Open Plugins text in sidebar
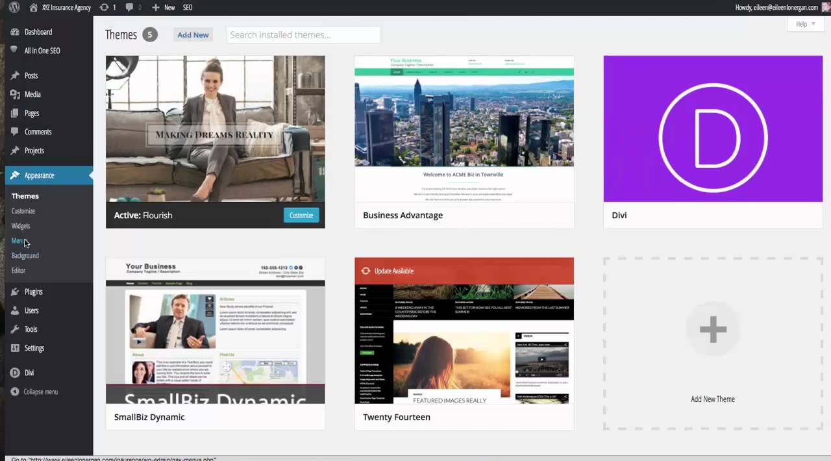831x461 pixels. click(34, 292)
